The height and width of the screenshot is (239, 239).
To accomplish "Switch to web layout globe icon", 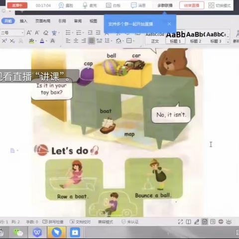I will [221, 222].
